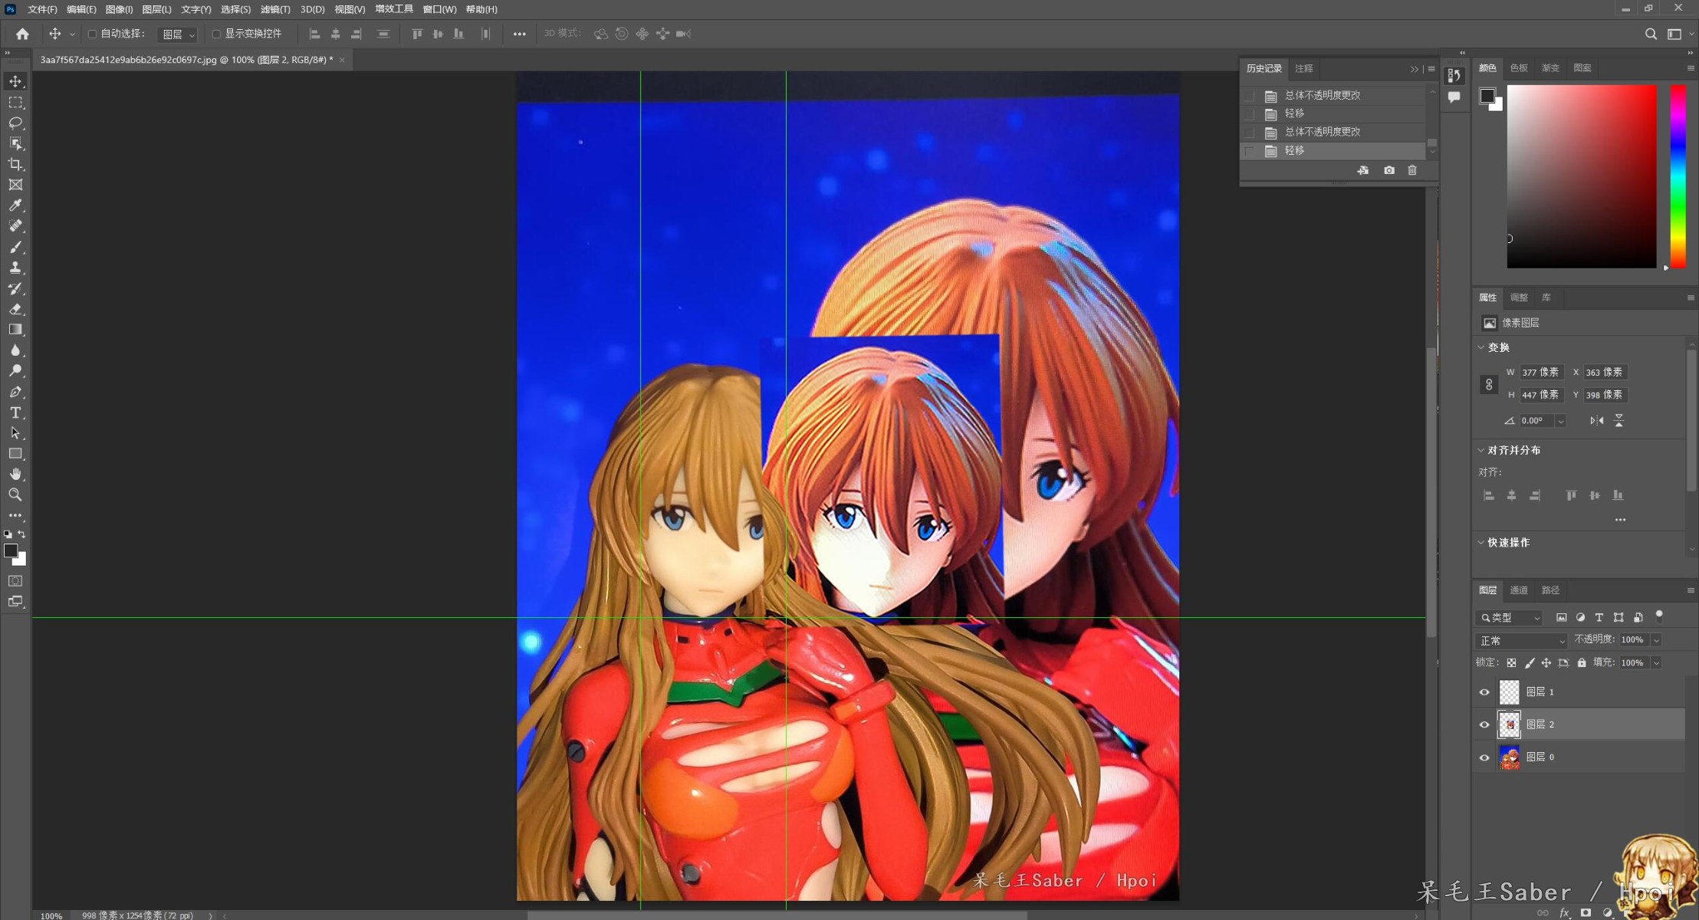This screenshot has width=1699, height=920.
Task: Click the search icon at top right
Action: (x=1651, y=34)
